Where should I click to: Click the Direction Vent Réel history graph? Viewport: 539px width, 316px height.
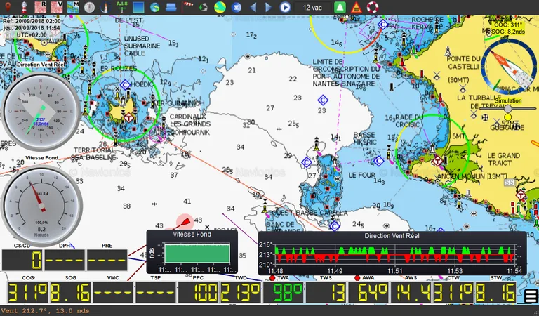pyautogui.click(x=392, y=254)
